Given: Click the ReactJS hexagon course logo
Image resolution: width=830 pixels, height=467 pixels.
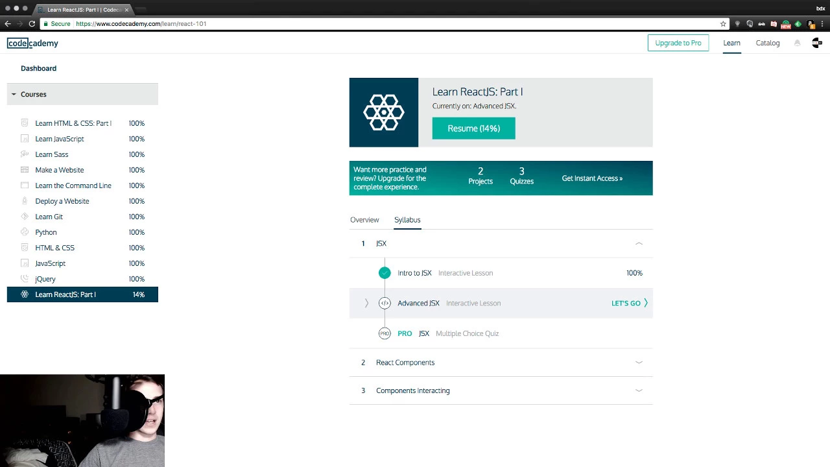Looking at the screenshot, I should pyautogui.click(x=384, y=112).
